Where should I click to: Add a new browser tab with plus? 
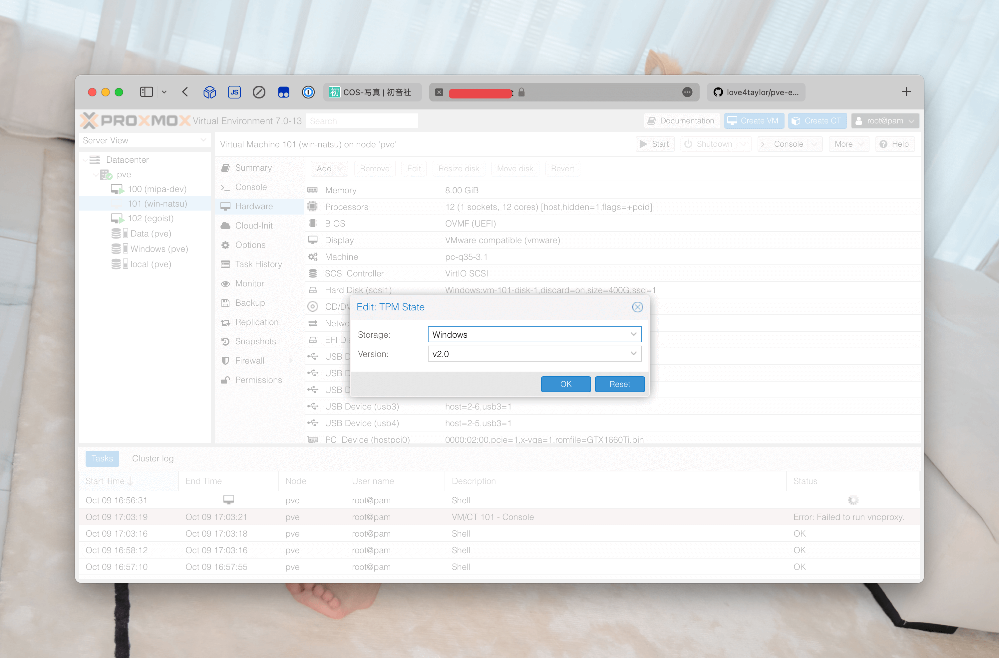click(906, 92)
